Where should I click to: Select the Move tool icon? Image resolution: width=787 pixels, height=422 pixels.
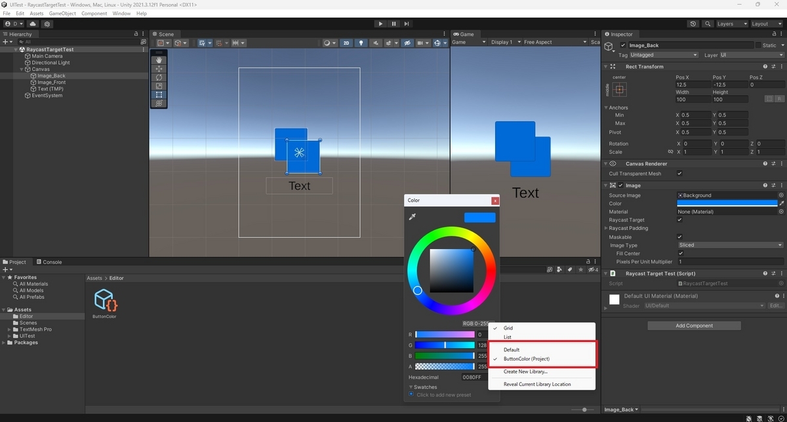coord(159,68)
